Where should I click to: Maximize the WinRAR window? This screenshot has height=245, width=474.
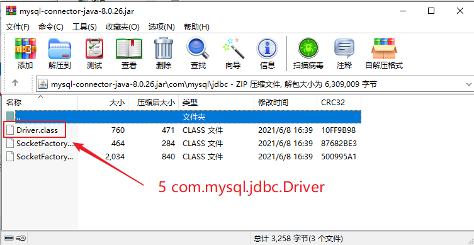tap(431, 11)
